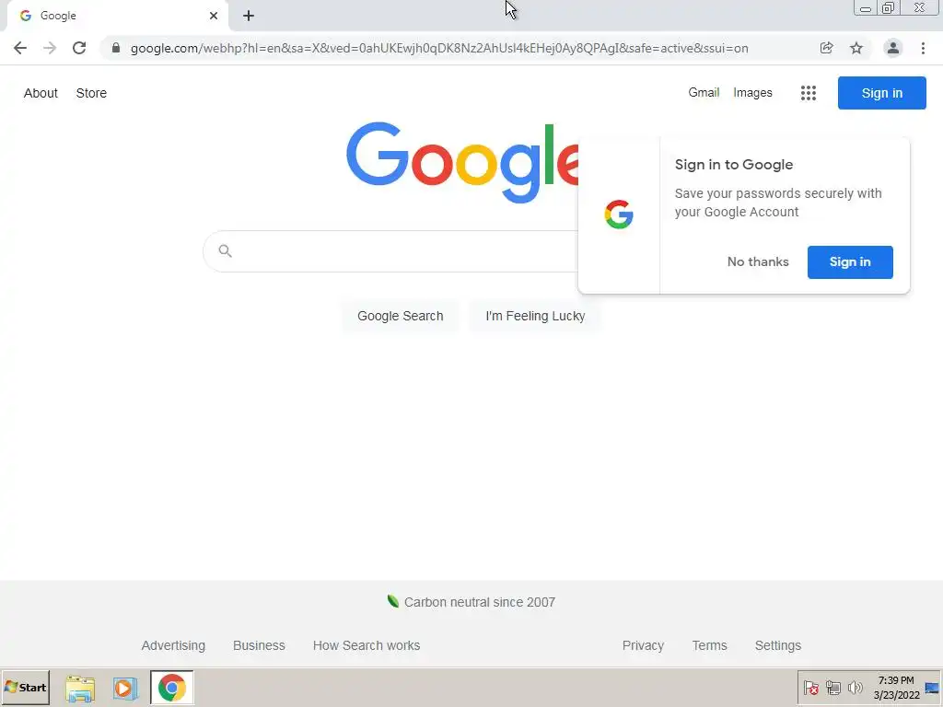Open a new tab with the plus button
This screenshot has height=707, width=943.
coord(249,16)
